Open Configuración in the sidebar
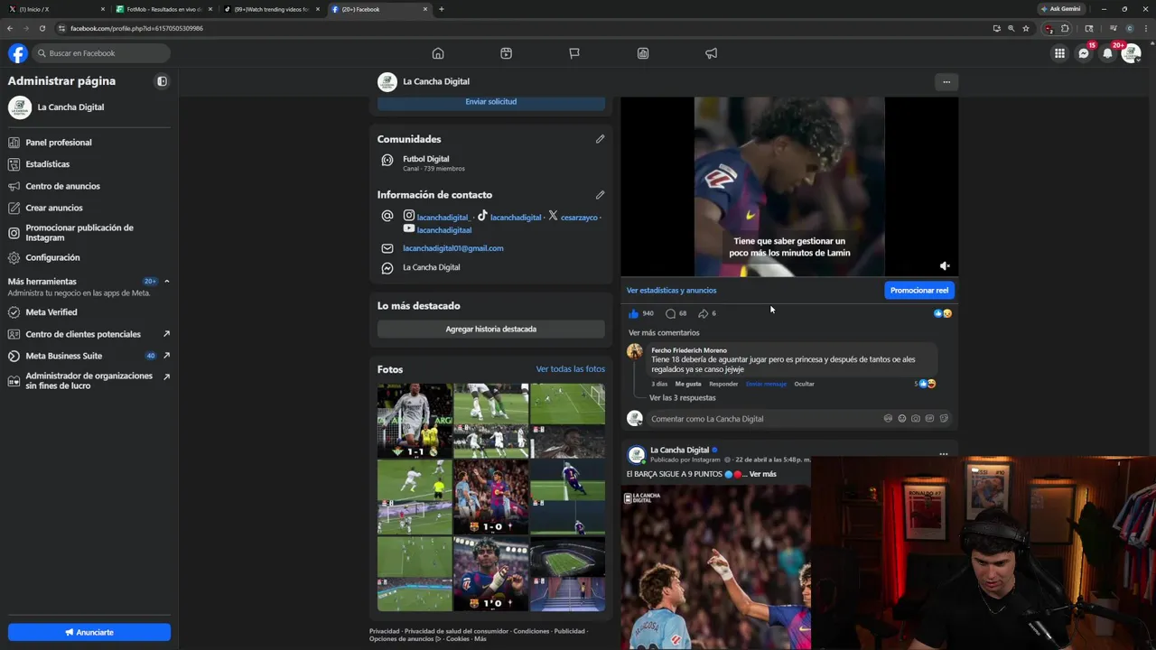The image size is (1156, 650). (89, 257)
